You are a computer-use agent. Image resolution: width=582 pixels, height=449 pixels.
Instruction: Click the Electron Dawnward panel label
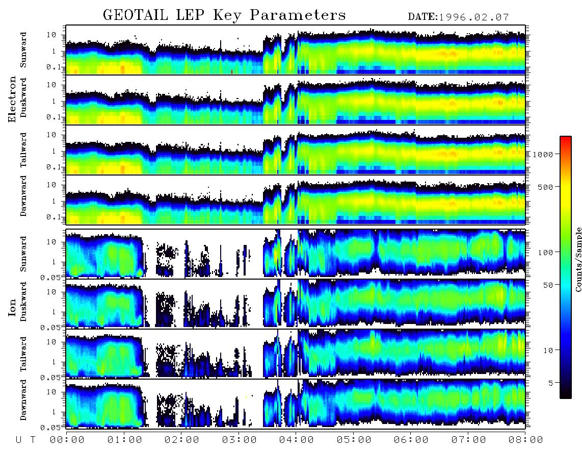[23, 196]
